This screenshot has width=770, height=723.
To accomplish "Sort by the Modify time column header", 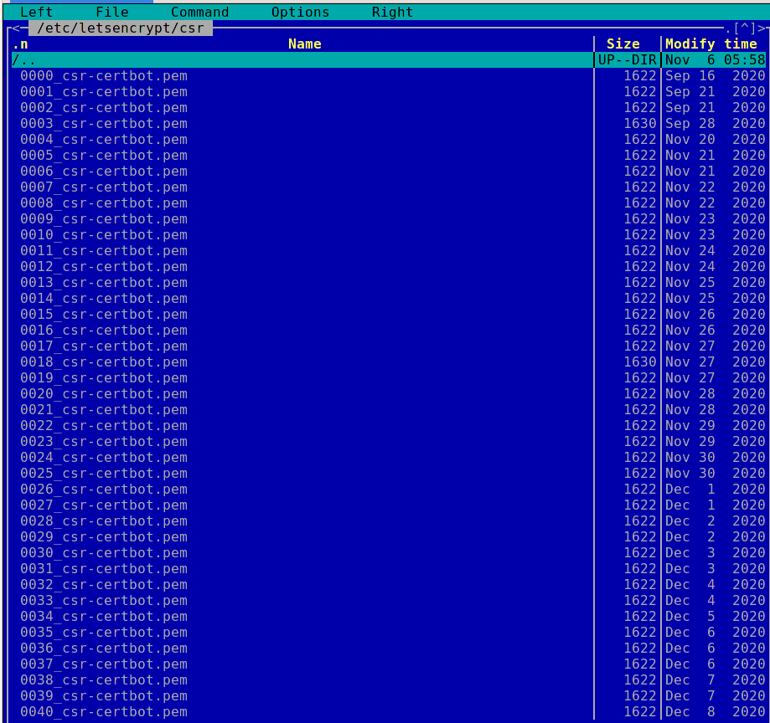I will [x=711, y=44].
